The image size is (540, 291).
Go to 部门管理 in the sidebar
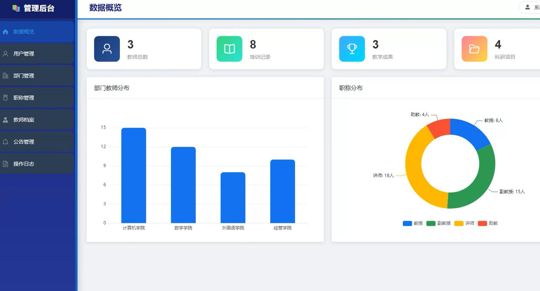[37, 76]
